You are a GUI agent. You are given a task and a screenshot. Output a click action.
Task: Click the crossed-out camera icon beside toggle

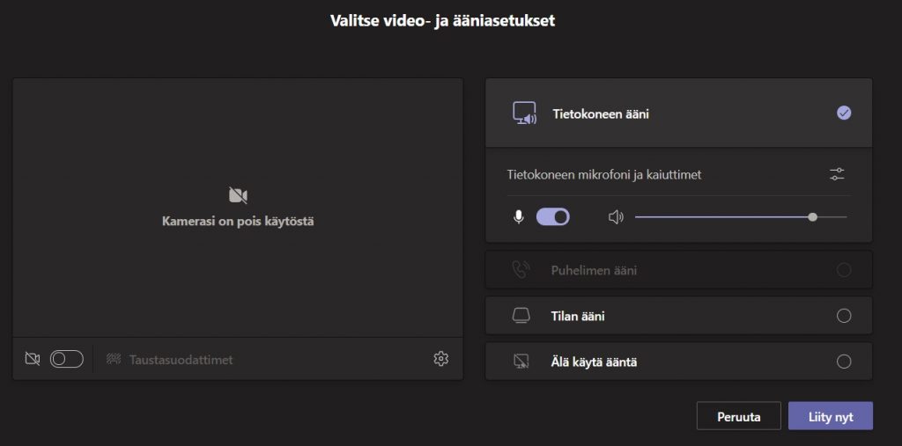coord(33,359)
